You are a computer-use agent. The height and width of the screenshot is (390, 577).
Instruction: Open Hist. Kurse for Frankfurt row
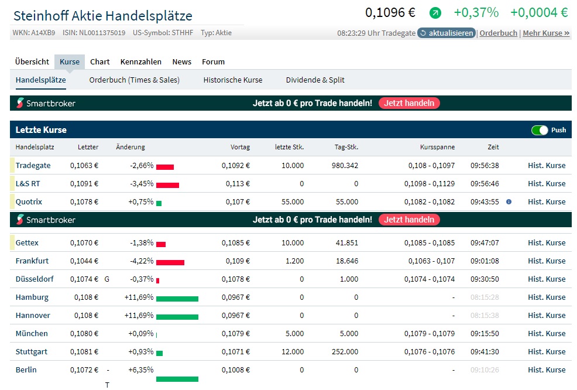pos(547,261)
